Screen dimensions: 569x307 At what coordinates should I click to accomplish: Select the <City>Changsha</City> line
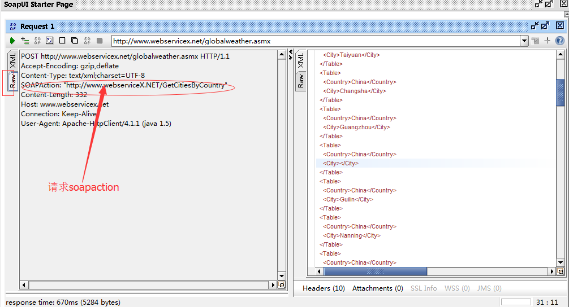coord(355,91)
